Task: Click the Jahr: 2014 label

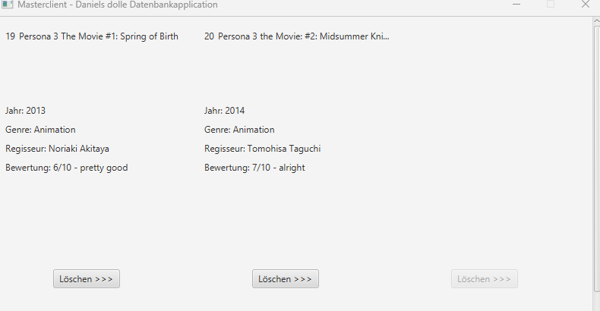Action: [x=224, y=111]
